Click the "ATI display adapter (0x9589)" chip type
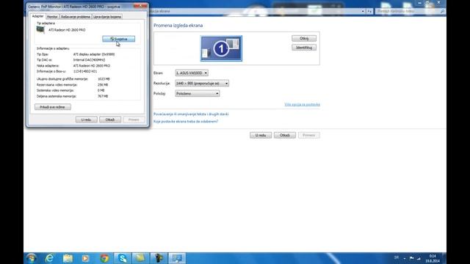 pos(94,54)
